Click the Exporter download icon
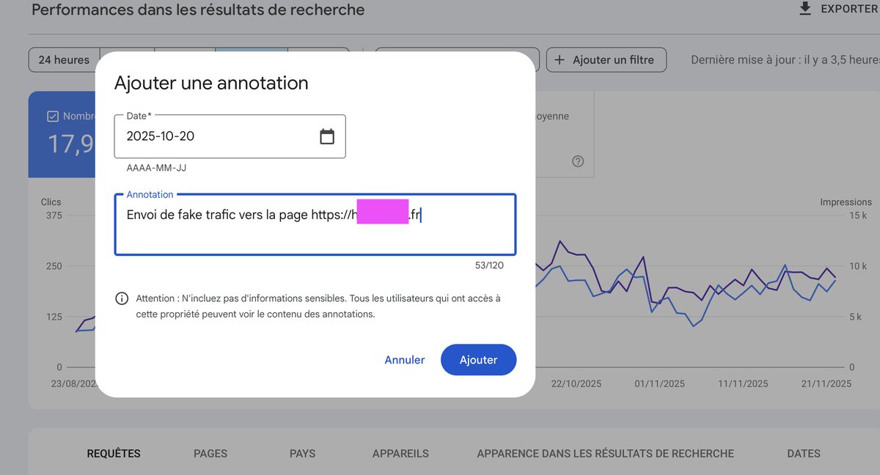Image resolution: width=880 pixels, height=475 pixels. [x=805, y=9]
